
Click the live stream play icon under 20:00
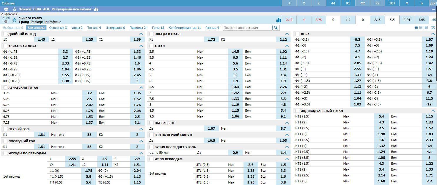pos(6,22)
